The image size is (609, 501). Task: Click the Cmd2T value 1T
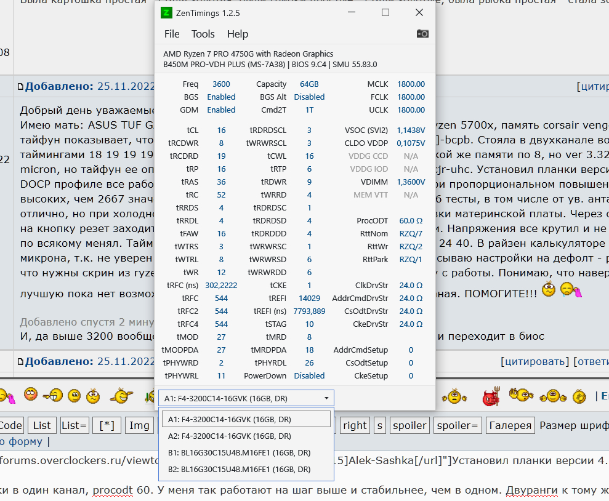pyautogui.click(x=309, y=110)
